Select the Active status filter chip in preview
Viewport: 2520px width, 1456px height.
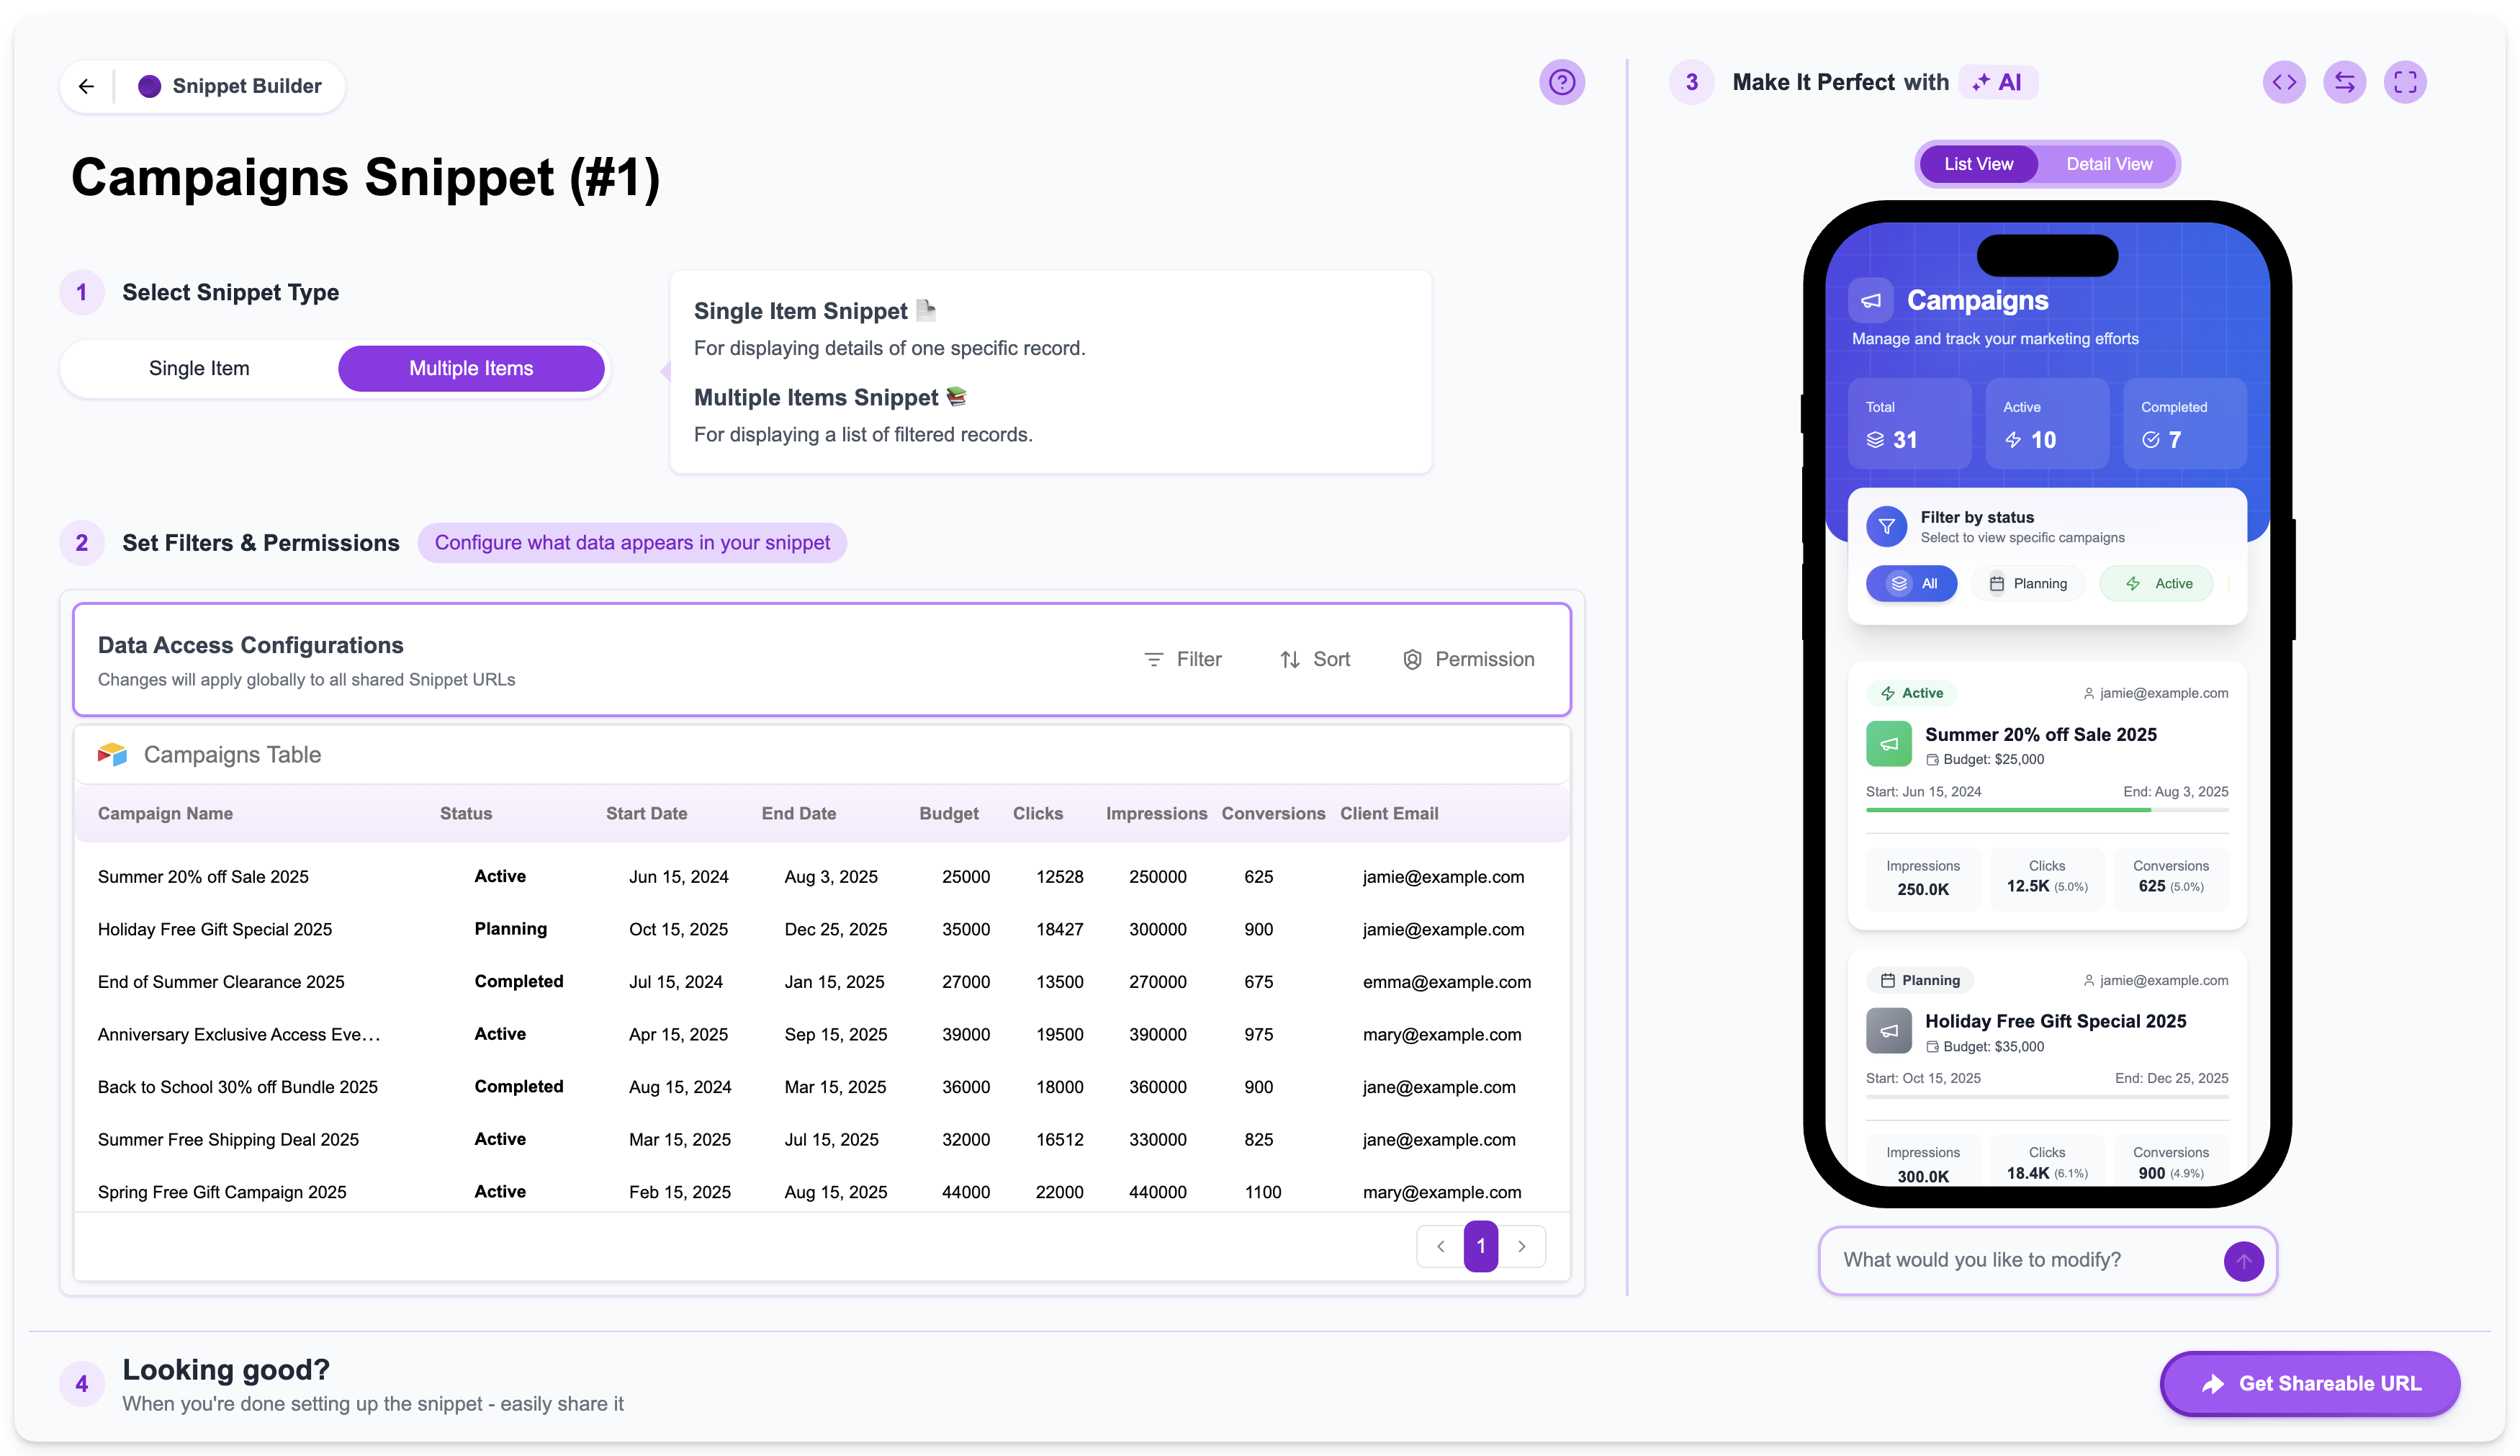pos(2156,583)
